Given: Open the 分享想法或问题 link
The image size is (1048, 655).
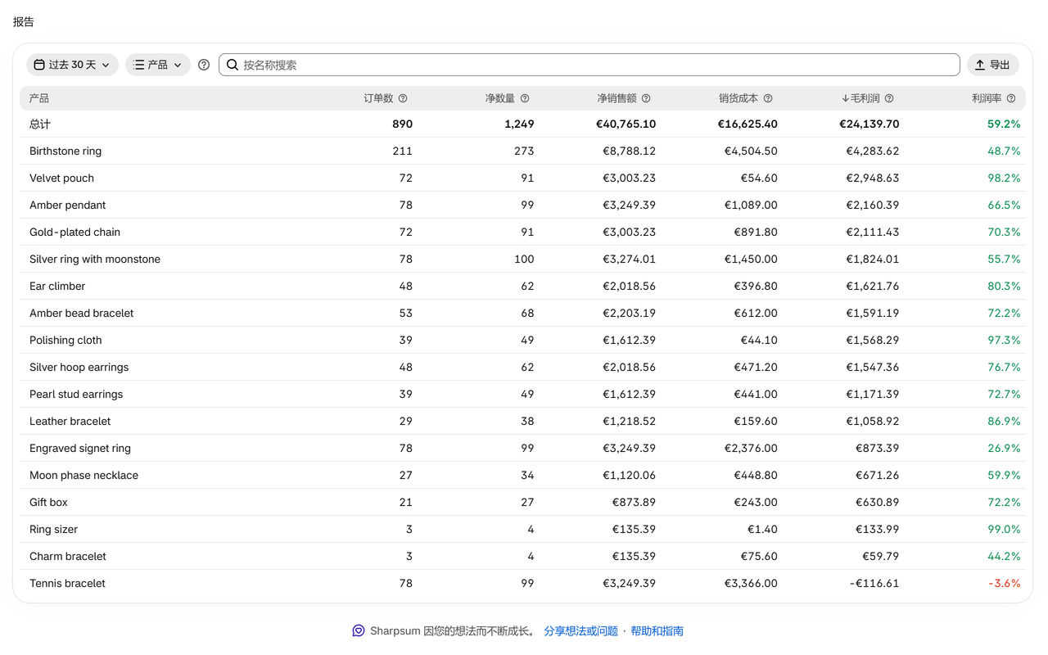Looking at the screenshot, I should (x=581, y=631).
